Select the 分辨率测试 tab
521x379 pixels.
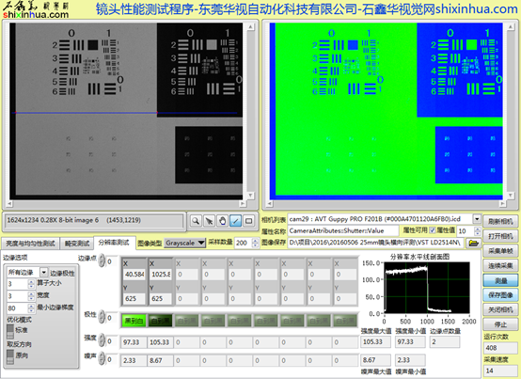click(114, 243)
